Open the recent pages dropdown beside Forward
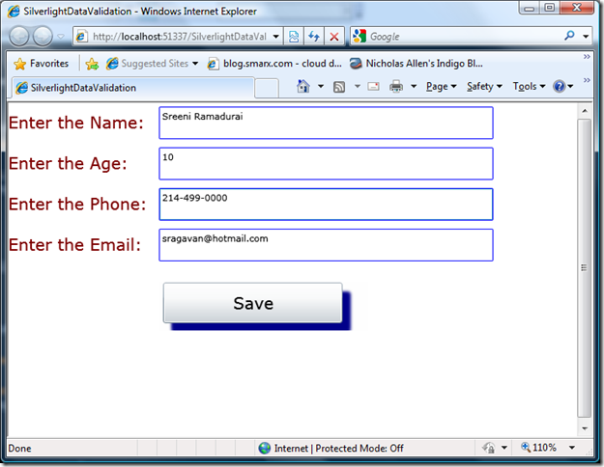This screenshot has height=467, width=604. pos(61,37)
